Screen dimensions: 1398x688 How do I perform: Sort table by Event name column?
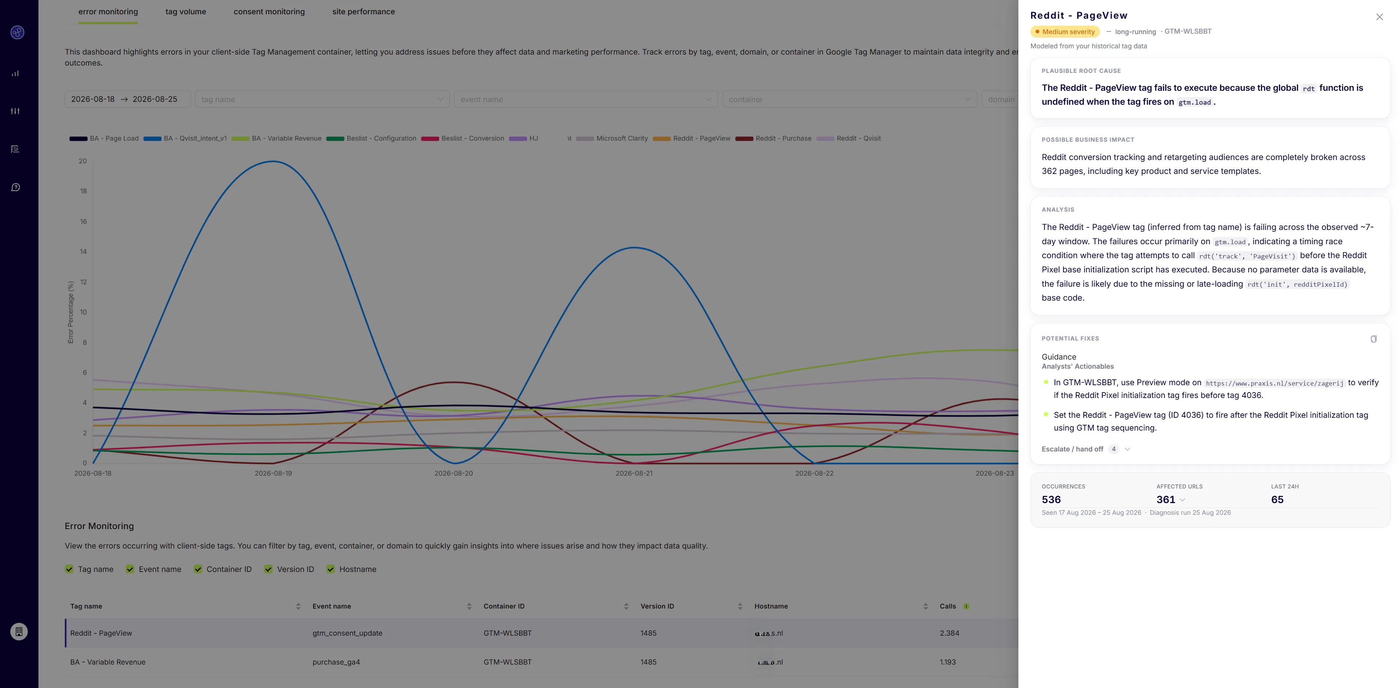[469, 607]
